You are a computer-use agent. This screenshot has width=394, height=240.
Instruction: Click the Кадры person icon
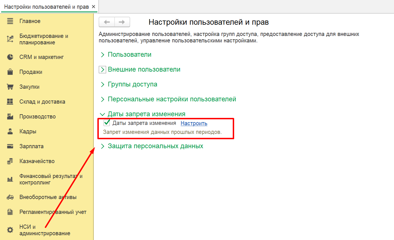[10, 131]
